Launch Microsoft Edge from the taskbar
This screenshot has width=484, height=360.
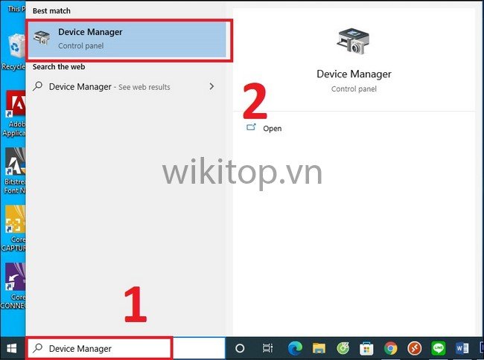[293, 348]
